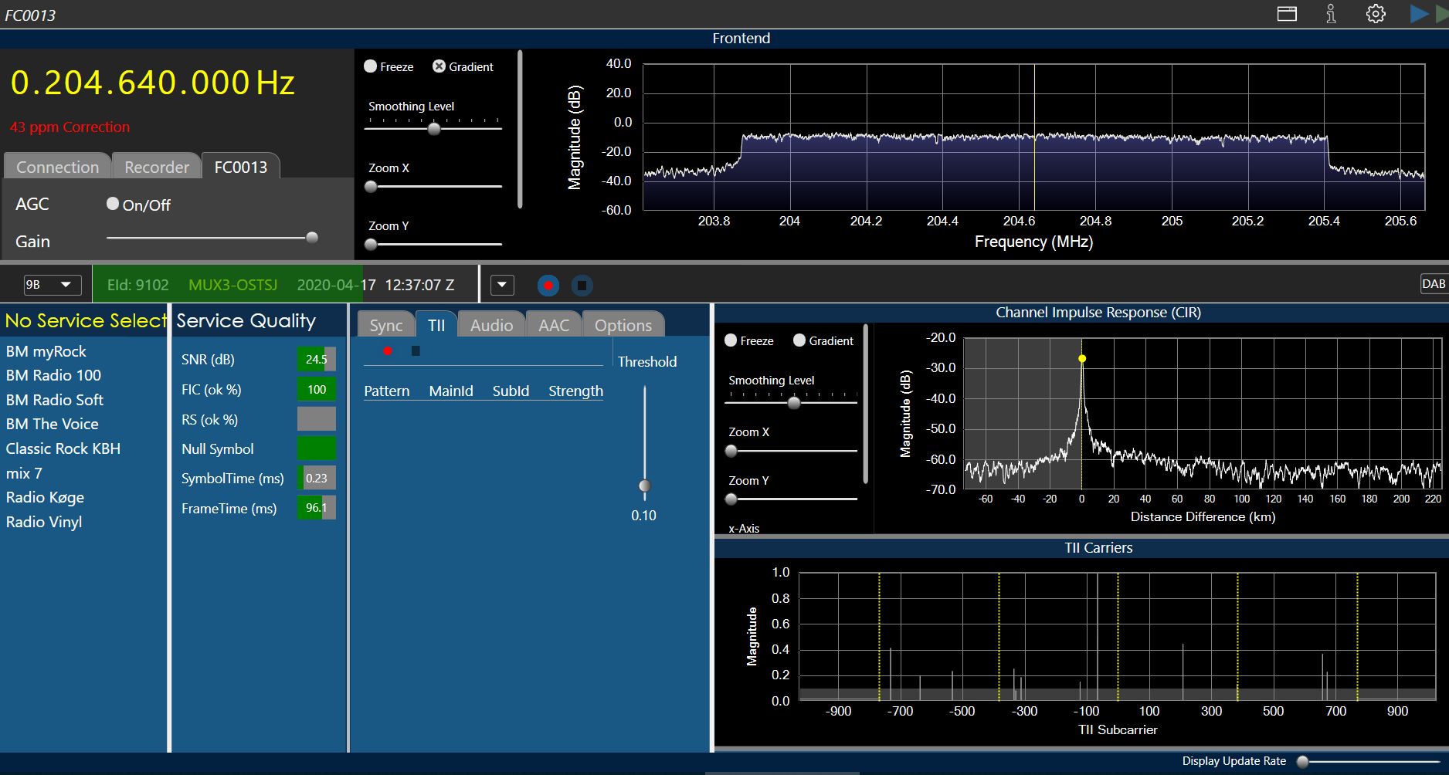This screenshot has width=1449, height=775.
Task: Click the small red TII record dot
Action: point(388,351)
